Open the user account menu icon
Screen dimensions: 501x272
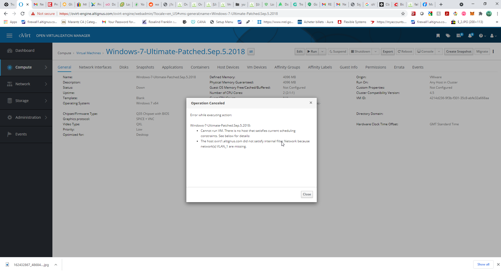(493, 36)
